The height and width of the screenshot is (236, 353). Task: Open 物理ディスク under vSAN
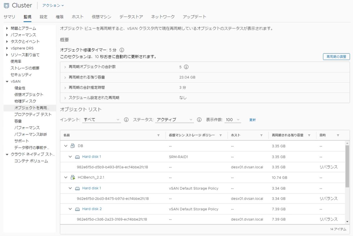pos(25,101)
